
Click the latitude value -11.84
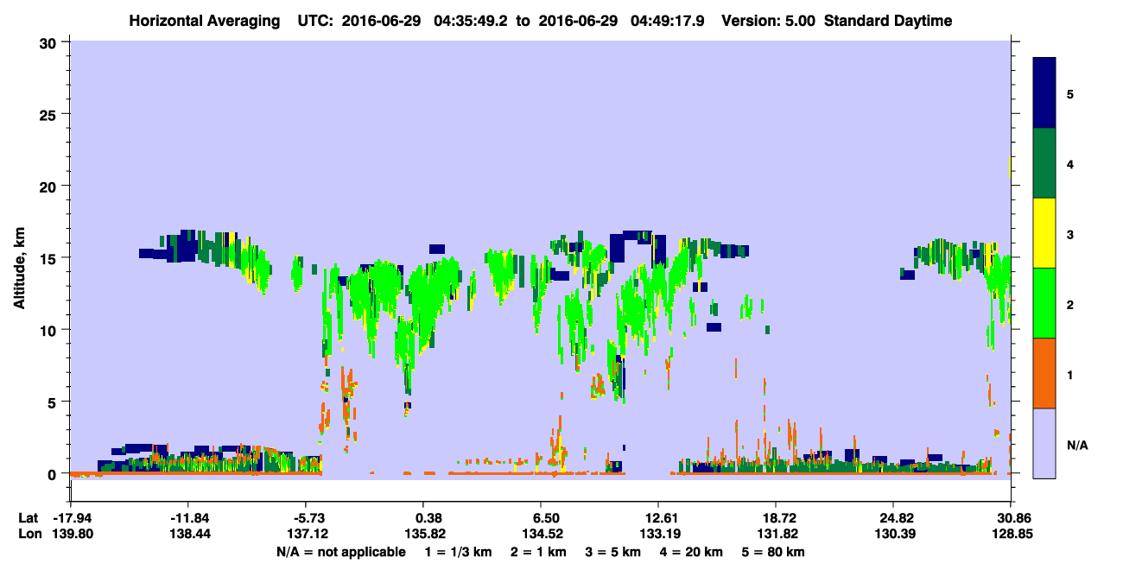click(x=189, y=518)
